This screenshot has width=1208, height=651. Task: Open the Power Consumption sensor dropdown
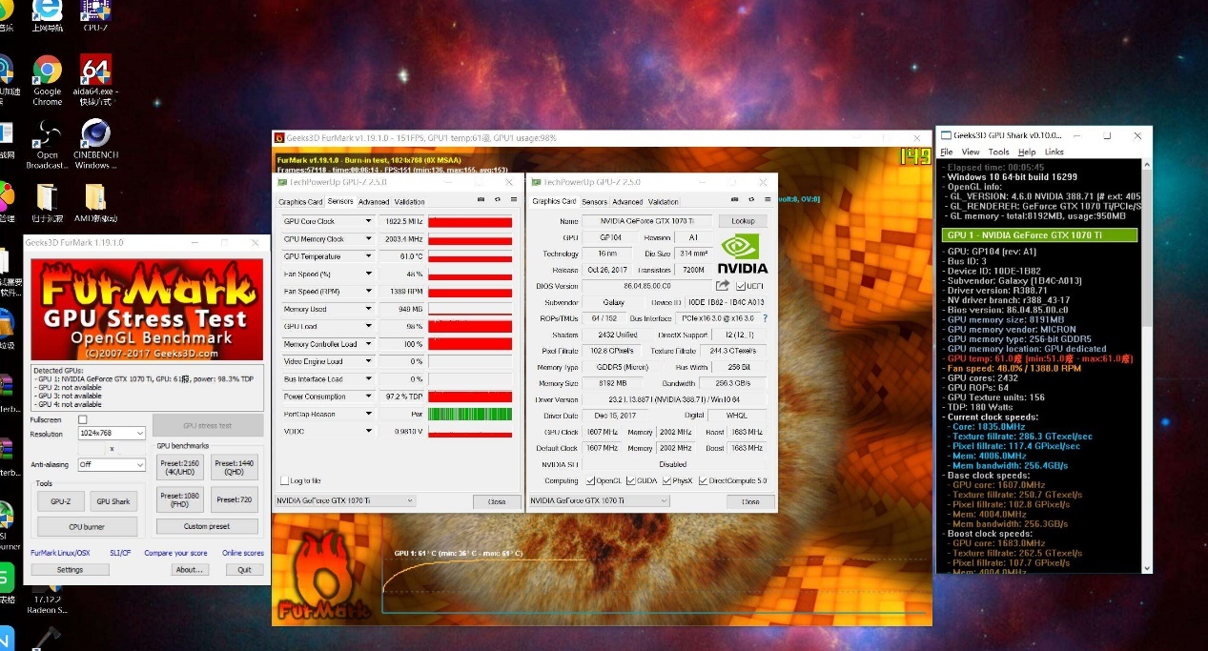(369, 397)
